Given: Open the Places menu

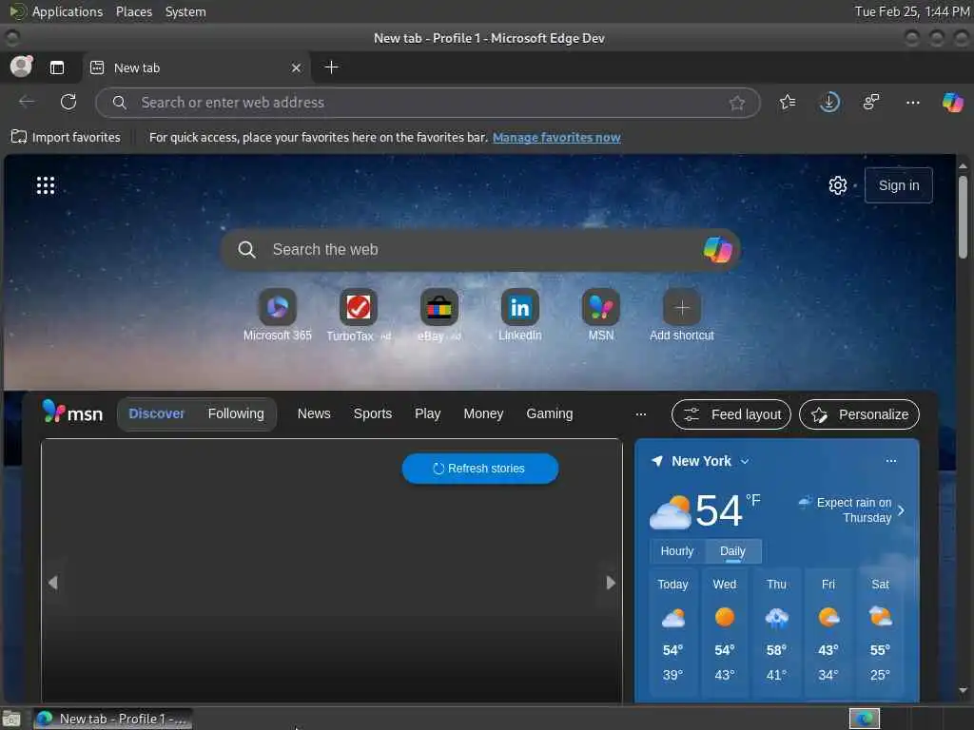Looking at the screenshot, I should pos(133,11).
